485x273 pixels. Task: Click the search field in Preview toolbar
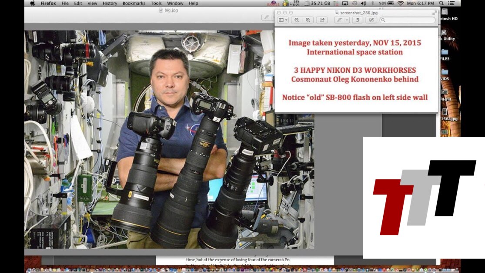coord(407,20)
